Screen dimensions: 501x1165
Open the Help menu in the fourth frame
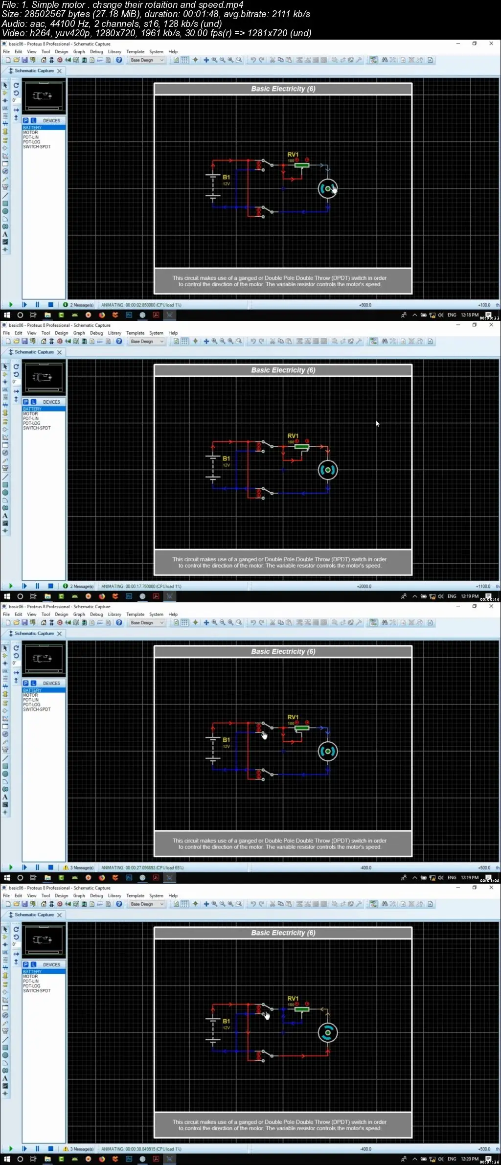[x=173, y=896]
